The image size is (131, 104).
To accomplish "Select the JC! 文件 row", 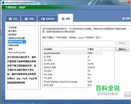I will tap(73, 60).
